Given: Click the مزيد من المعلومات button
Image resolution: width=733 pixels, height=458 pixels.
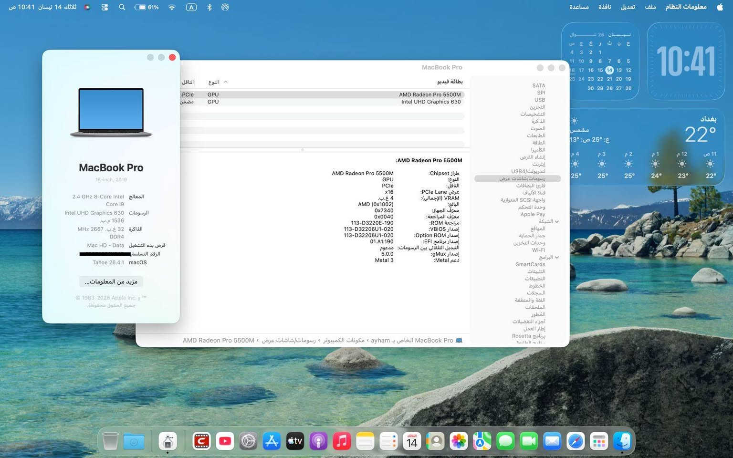Looking at the screenshot, I should coord(111,281).
